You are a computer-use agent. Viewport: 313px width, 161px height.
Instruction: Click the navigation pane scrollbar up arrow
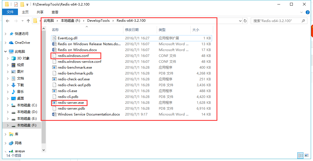coord(44,29)
